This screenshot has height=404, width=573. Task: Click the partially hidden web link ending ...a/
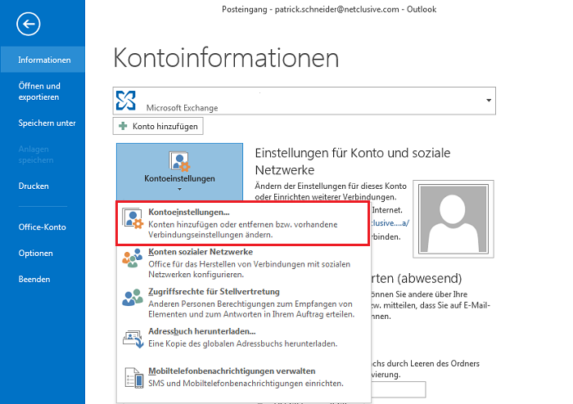[390, 223]
